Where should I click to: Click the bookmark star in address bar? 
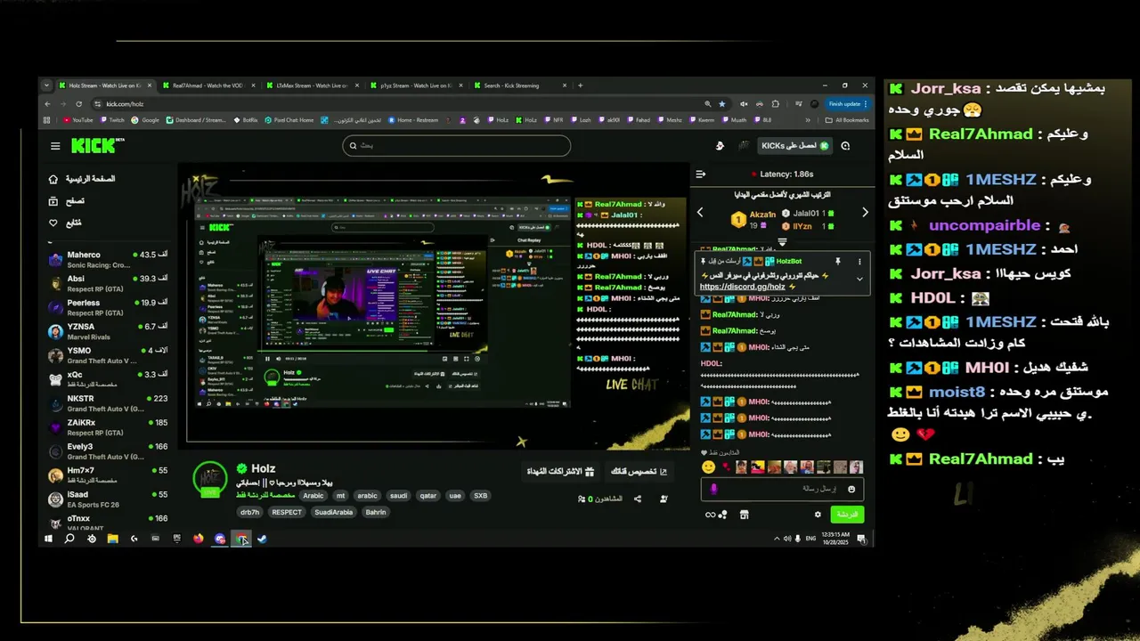[x=722, y=103]
